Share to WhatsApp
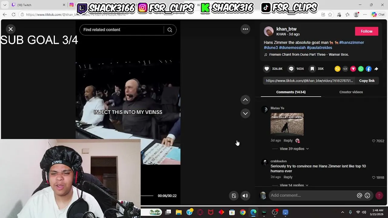Image resolution: width=388 pixels, height=218 pixels. pyautogui.click(x=361, y=69)
